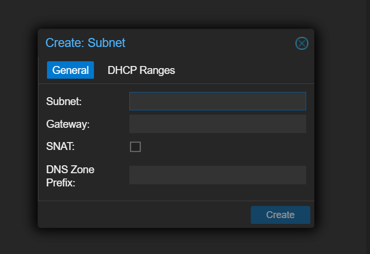Click the footer bar left of Create
The image size is (370, 254).
[143, 214]
